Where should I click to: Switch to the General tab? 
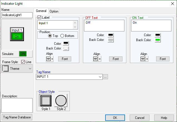[x=41, y=11]
